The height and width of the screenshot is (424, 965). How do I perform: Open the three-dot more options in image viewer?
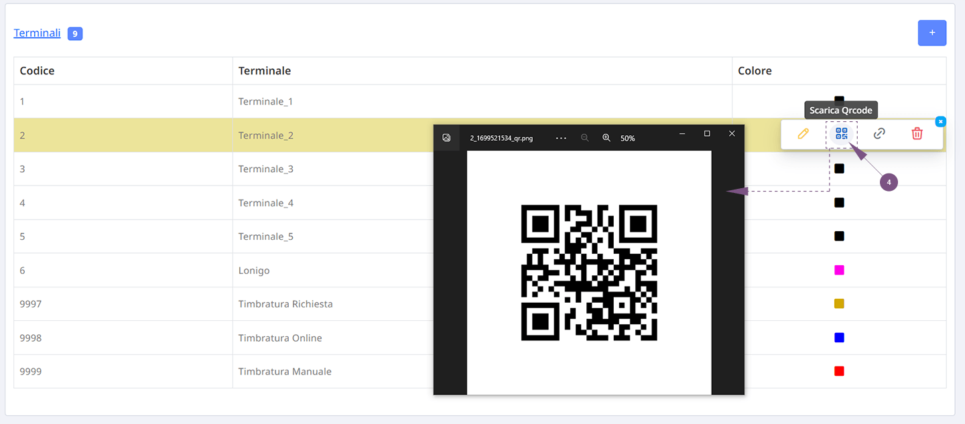pyautogui.click(x=562, y=137)
